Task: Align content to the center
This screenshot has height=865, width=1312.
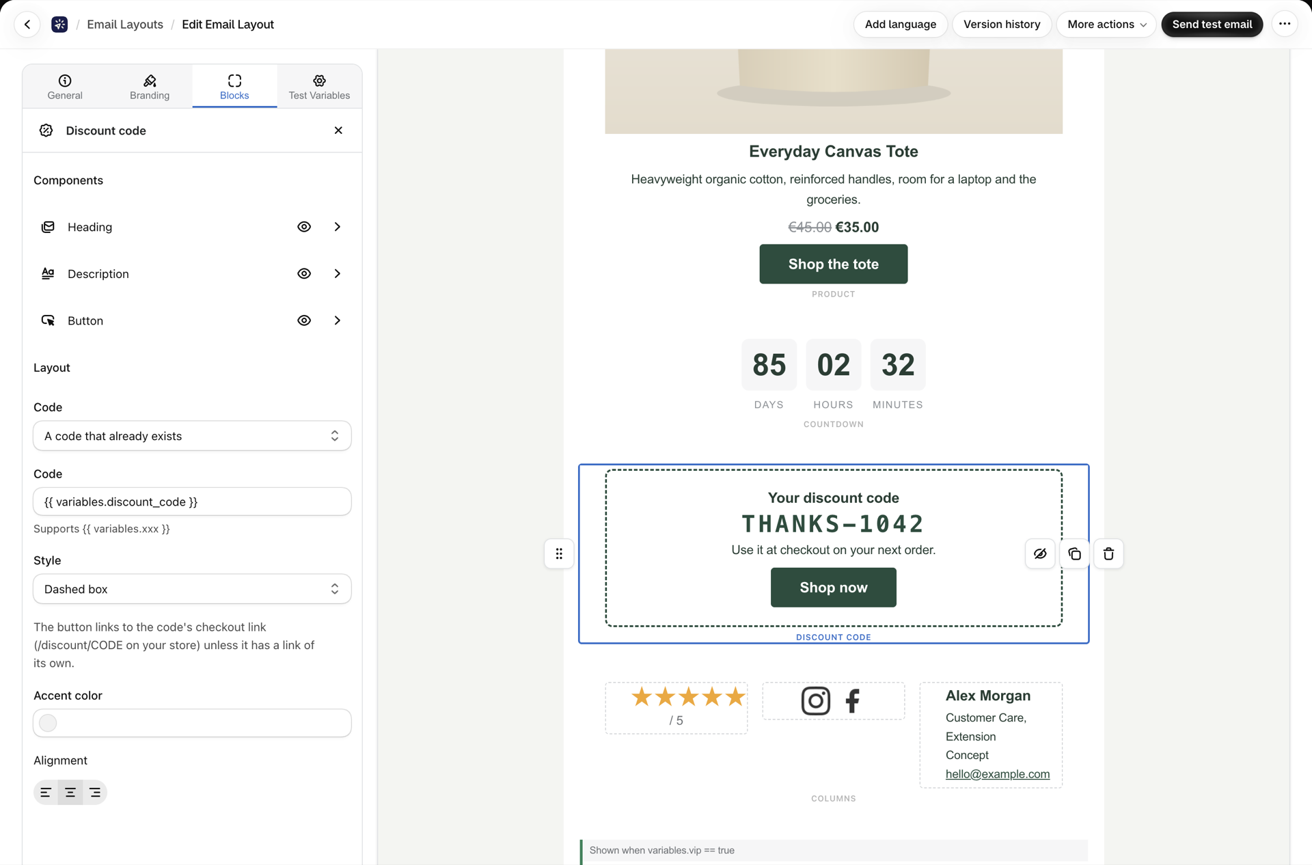Action: (x=70, y=793)
